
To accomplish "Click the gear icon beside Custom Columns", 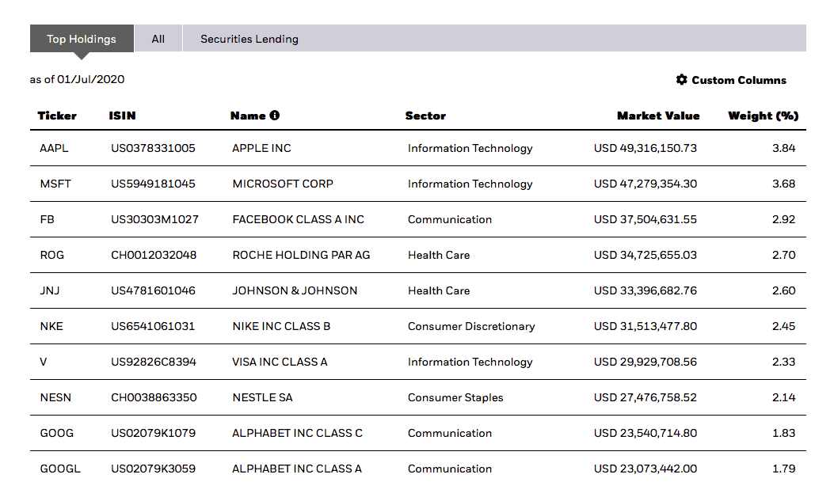I will point(681,80).
